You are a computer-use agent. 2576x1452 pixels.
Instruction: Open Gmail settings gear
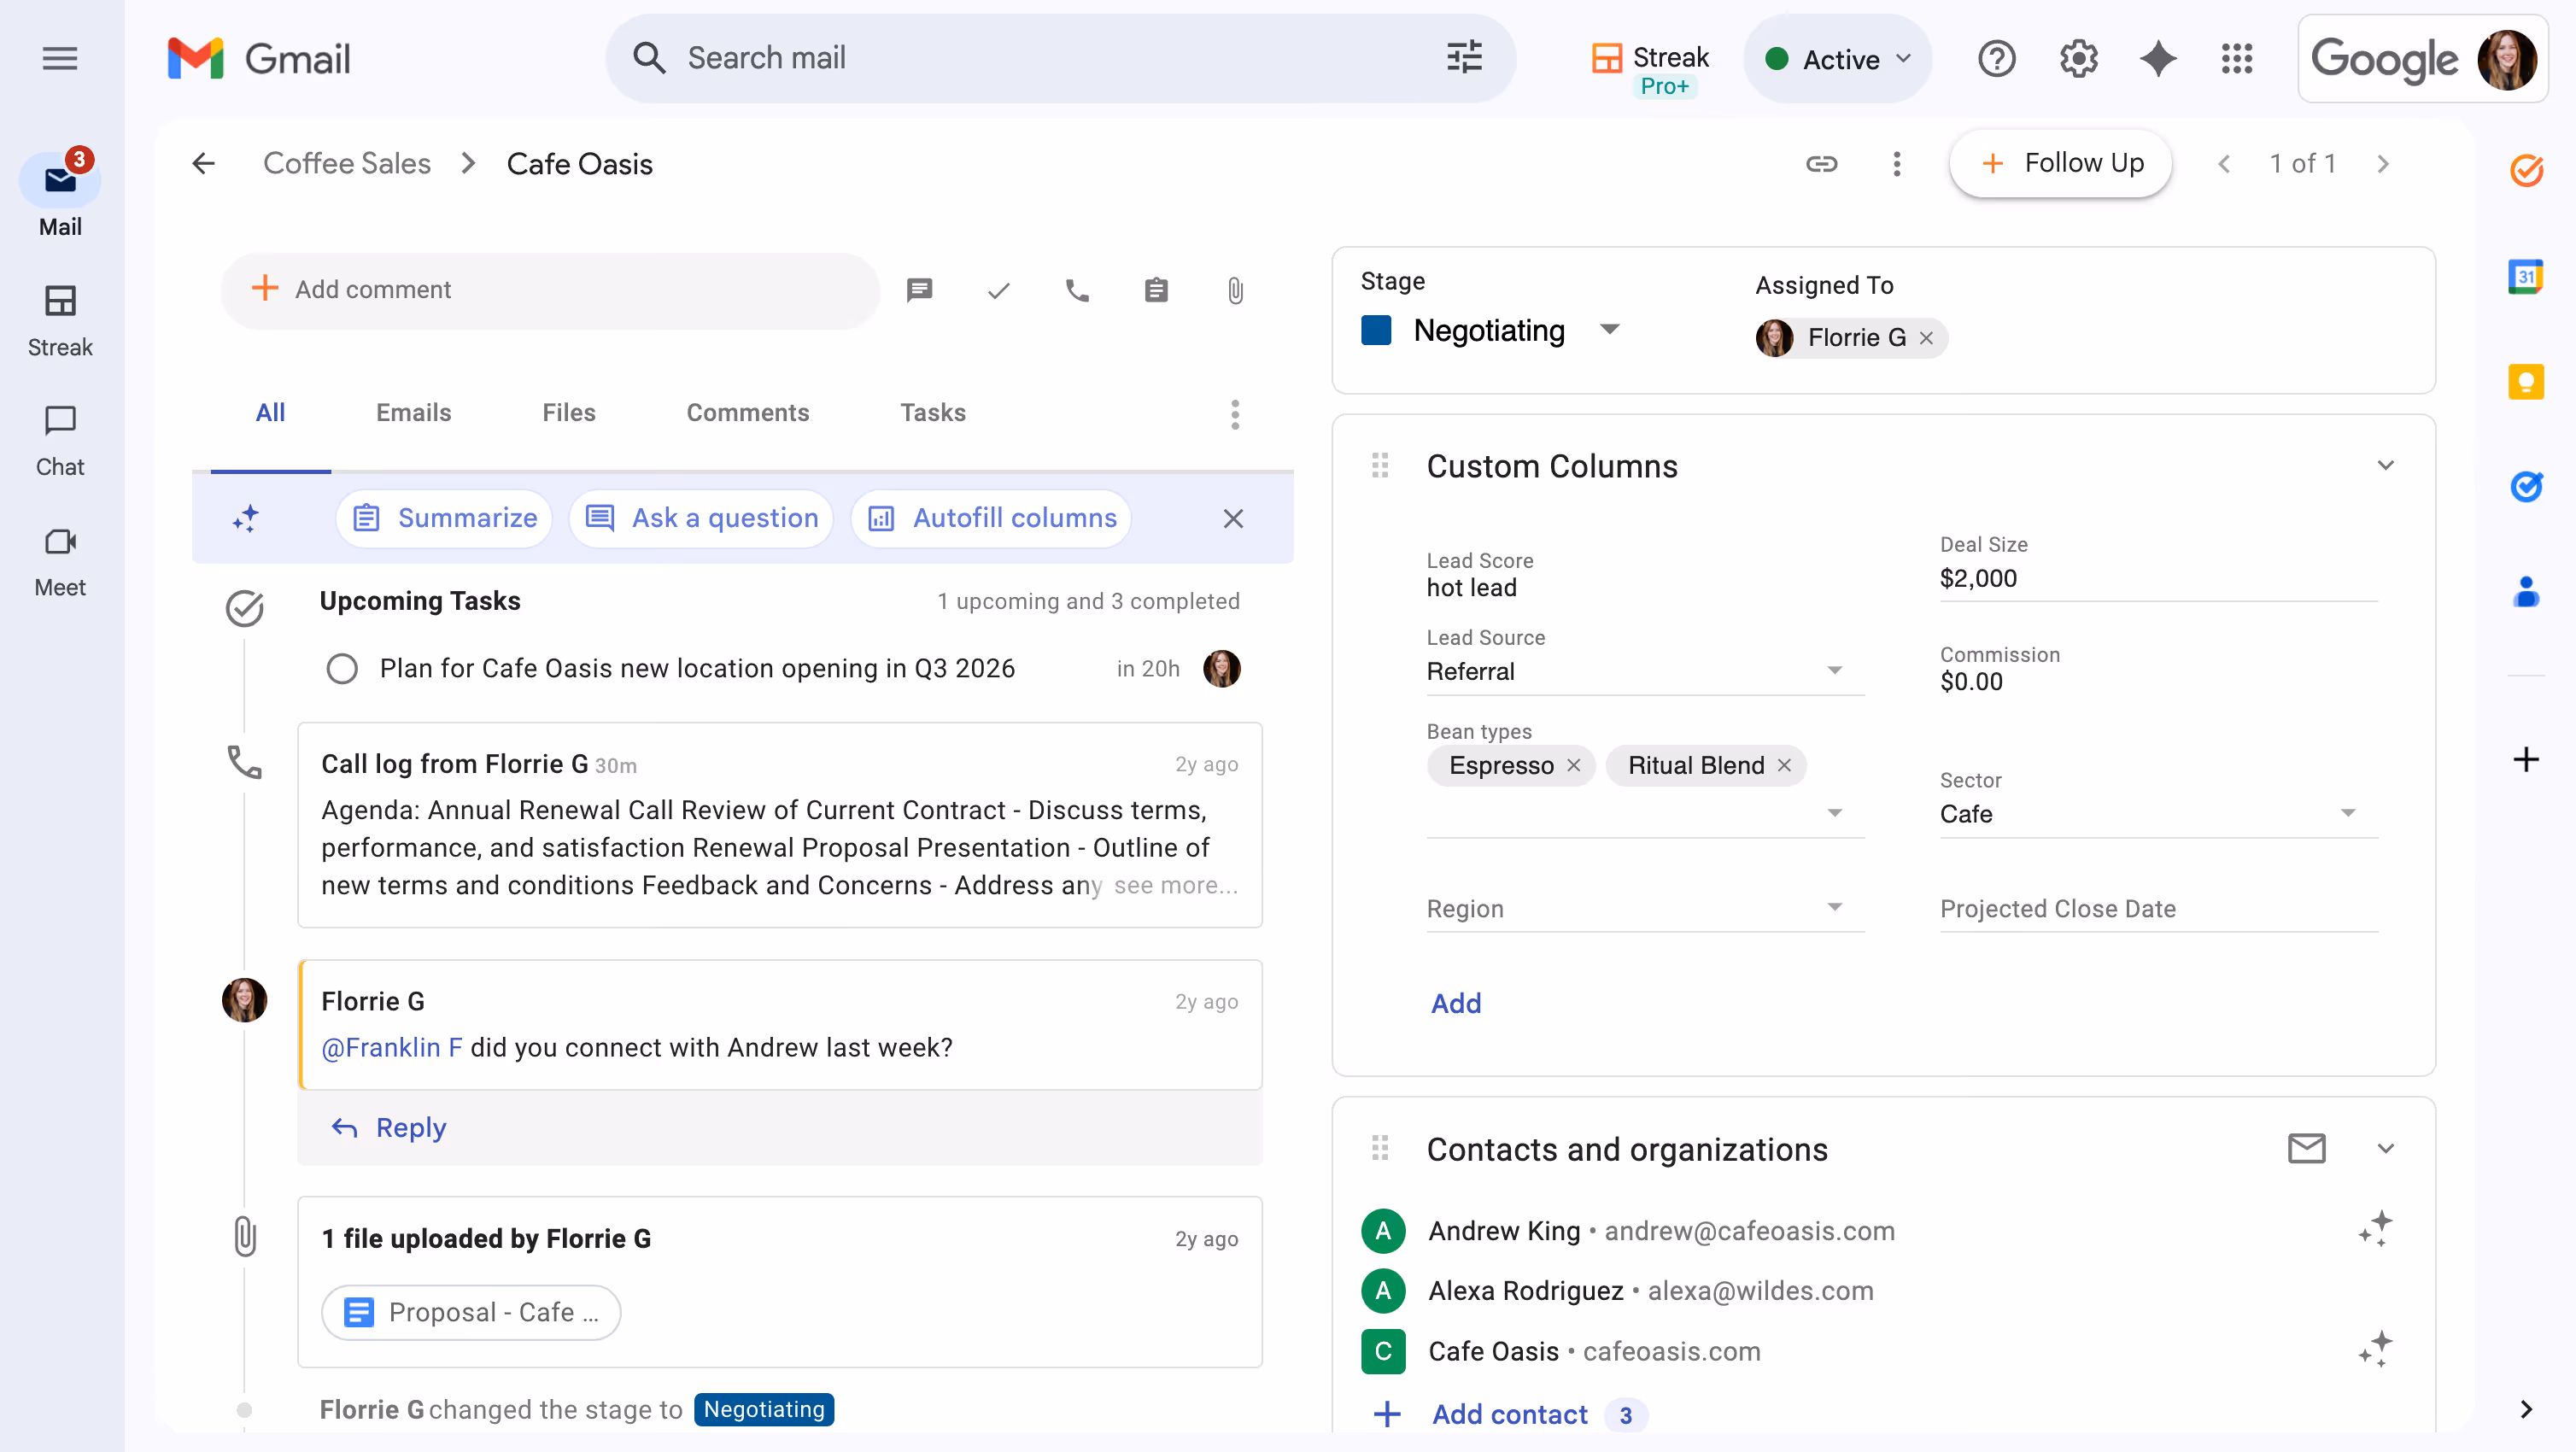point(2078,59)
